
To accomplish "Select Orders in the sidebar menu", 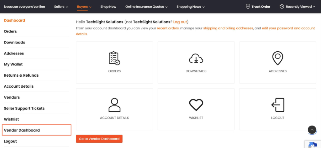I will point(10,31).
